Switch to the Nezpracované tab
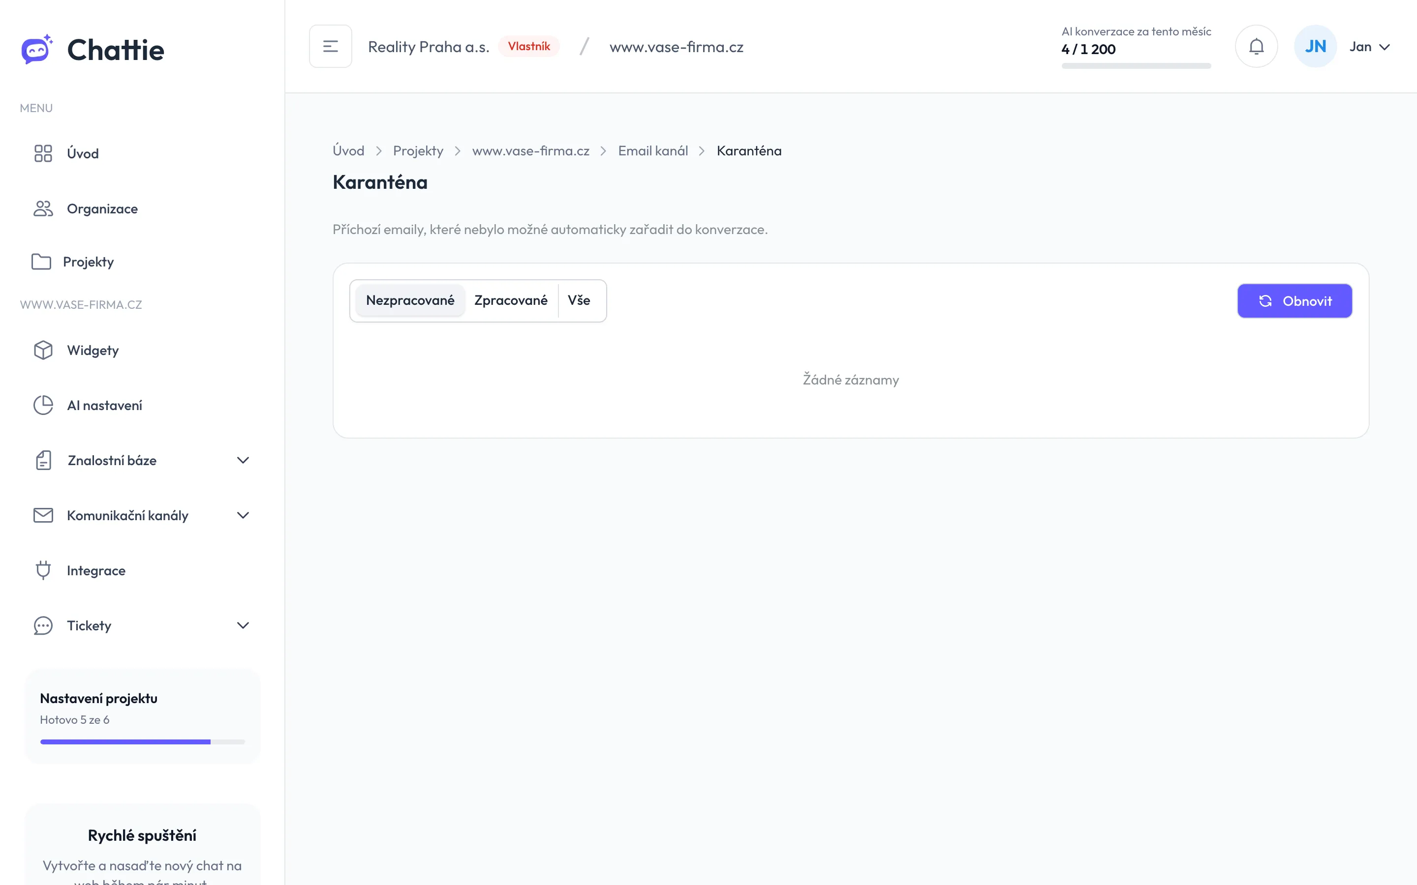Screen dimensions: 1417x885 tap(410, 300)
